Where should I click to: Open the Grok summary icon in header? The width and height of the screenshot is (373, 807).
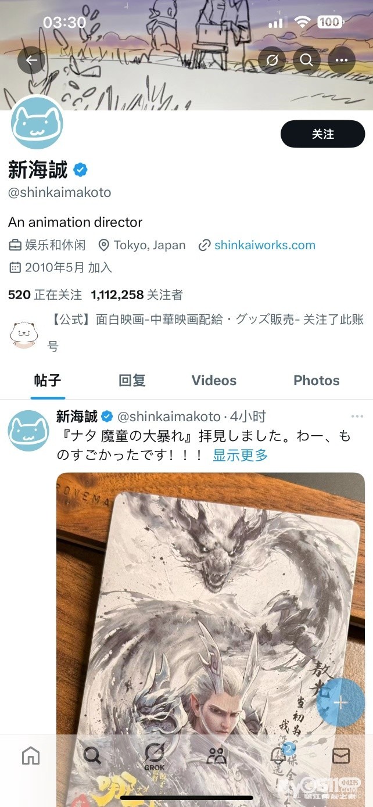pos(271,60)
